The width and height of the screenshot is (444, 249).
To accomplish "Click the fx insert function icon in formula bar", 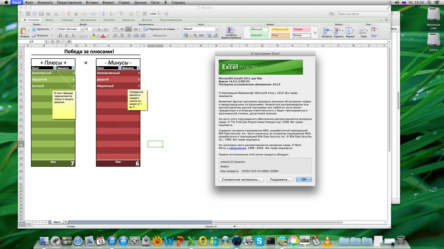I will click(x=69, y=41).
